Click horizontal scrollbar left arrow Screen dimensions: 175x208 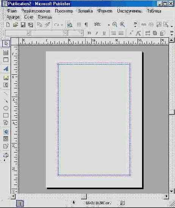pos(13,196)
